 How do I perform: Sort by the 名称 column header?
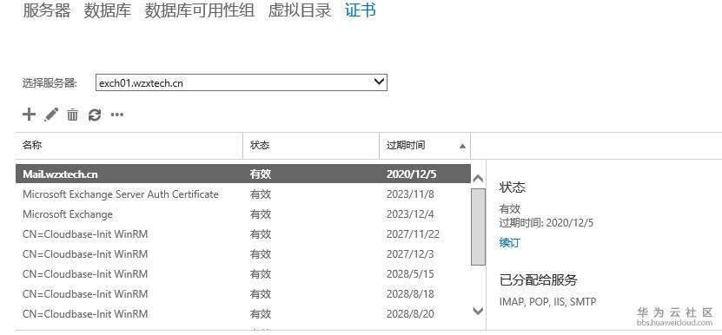point(129,146)
